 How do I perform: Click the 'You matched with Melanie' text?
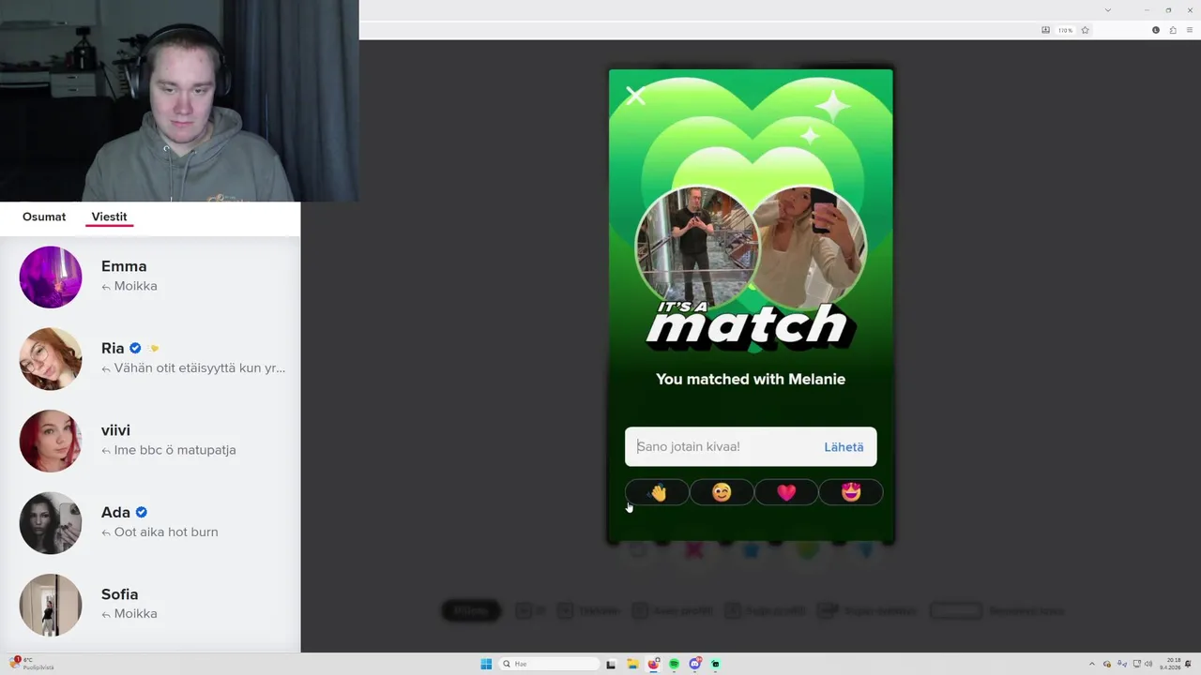pos(751,379)
